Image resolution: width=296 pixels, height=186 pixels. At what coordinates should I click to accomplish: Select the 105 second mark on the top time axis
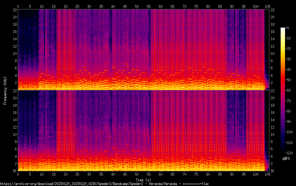[x=267, y=6]
